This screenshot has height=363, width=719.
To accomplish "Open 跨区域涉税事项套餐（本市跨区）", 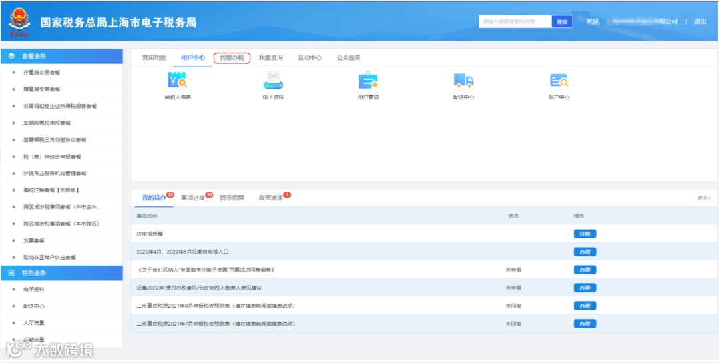I will pyautogui.click(x=61, y=224).
